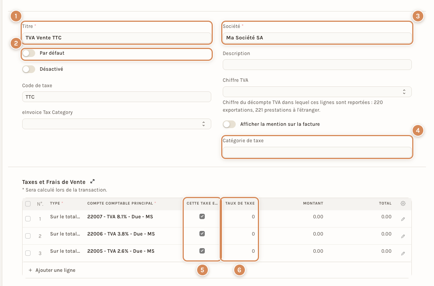Edit row 2 with pencil icon
The image size is (434, 286).
403,236
